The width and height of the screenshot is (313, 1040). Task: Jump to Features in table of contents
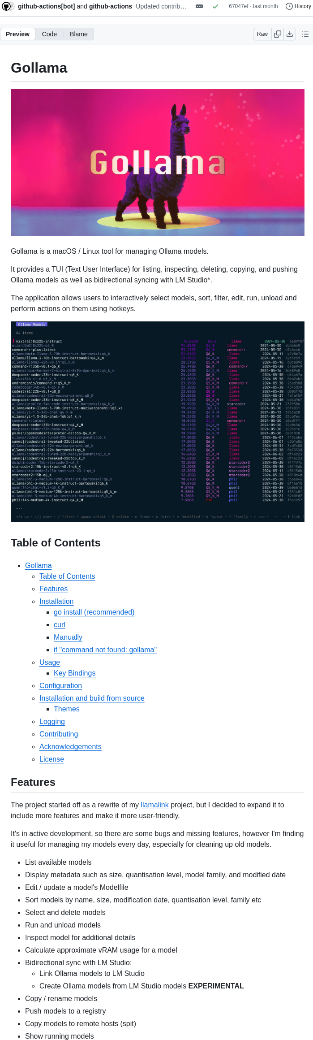tap(53, 589)
